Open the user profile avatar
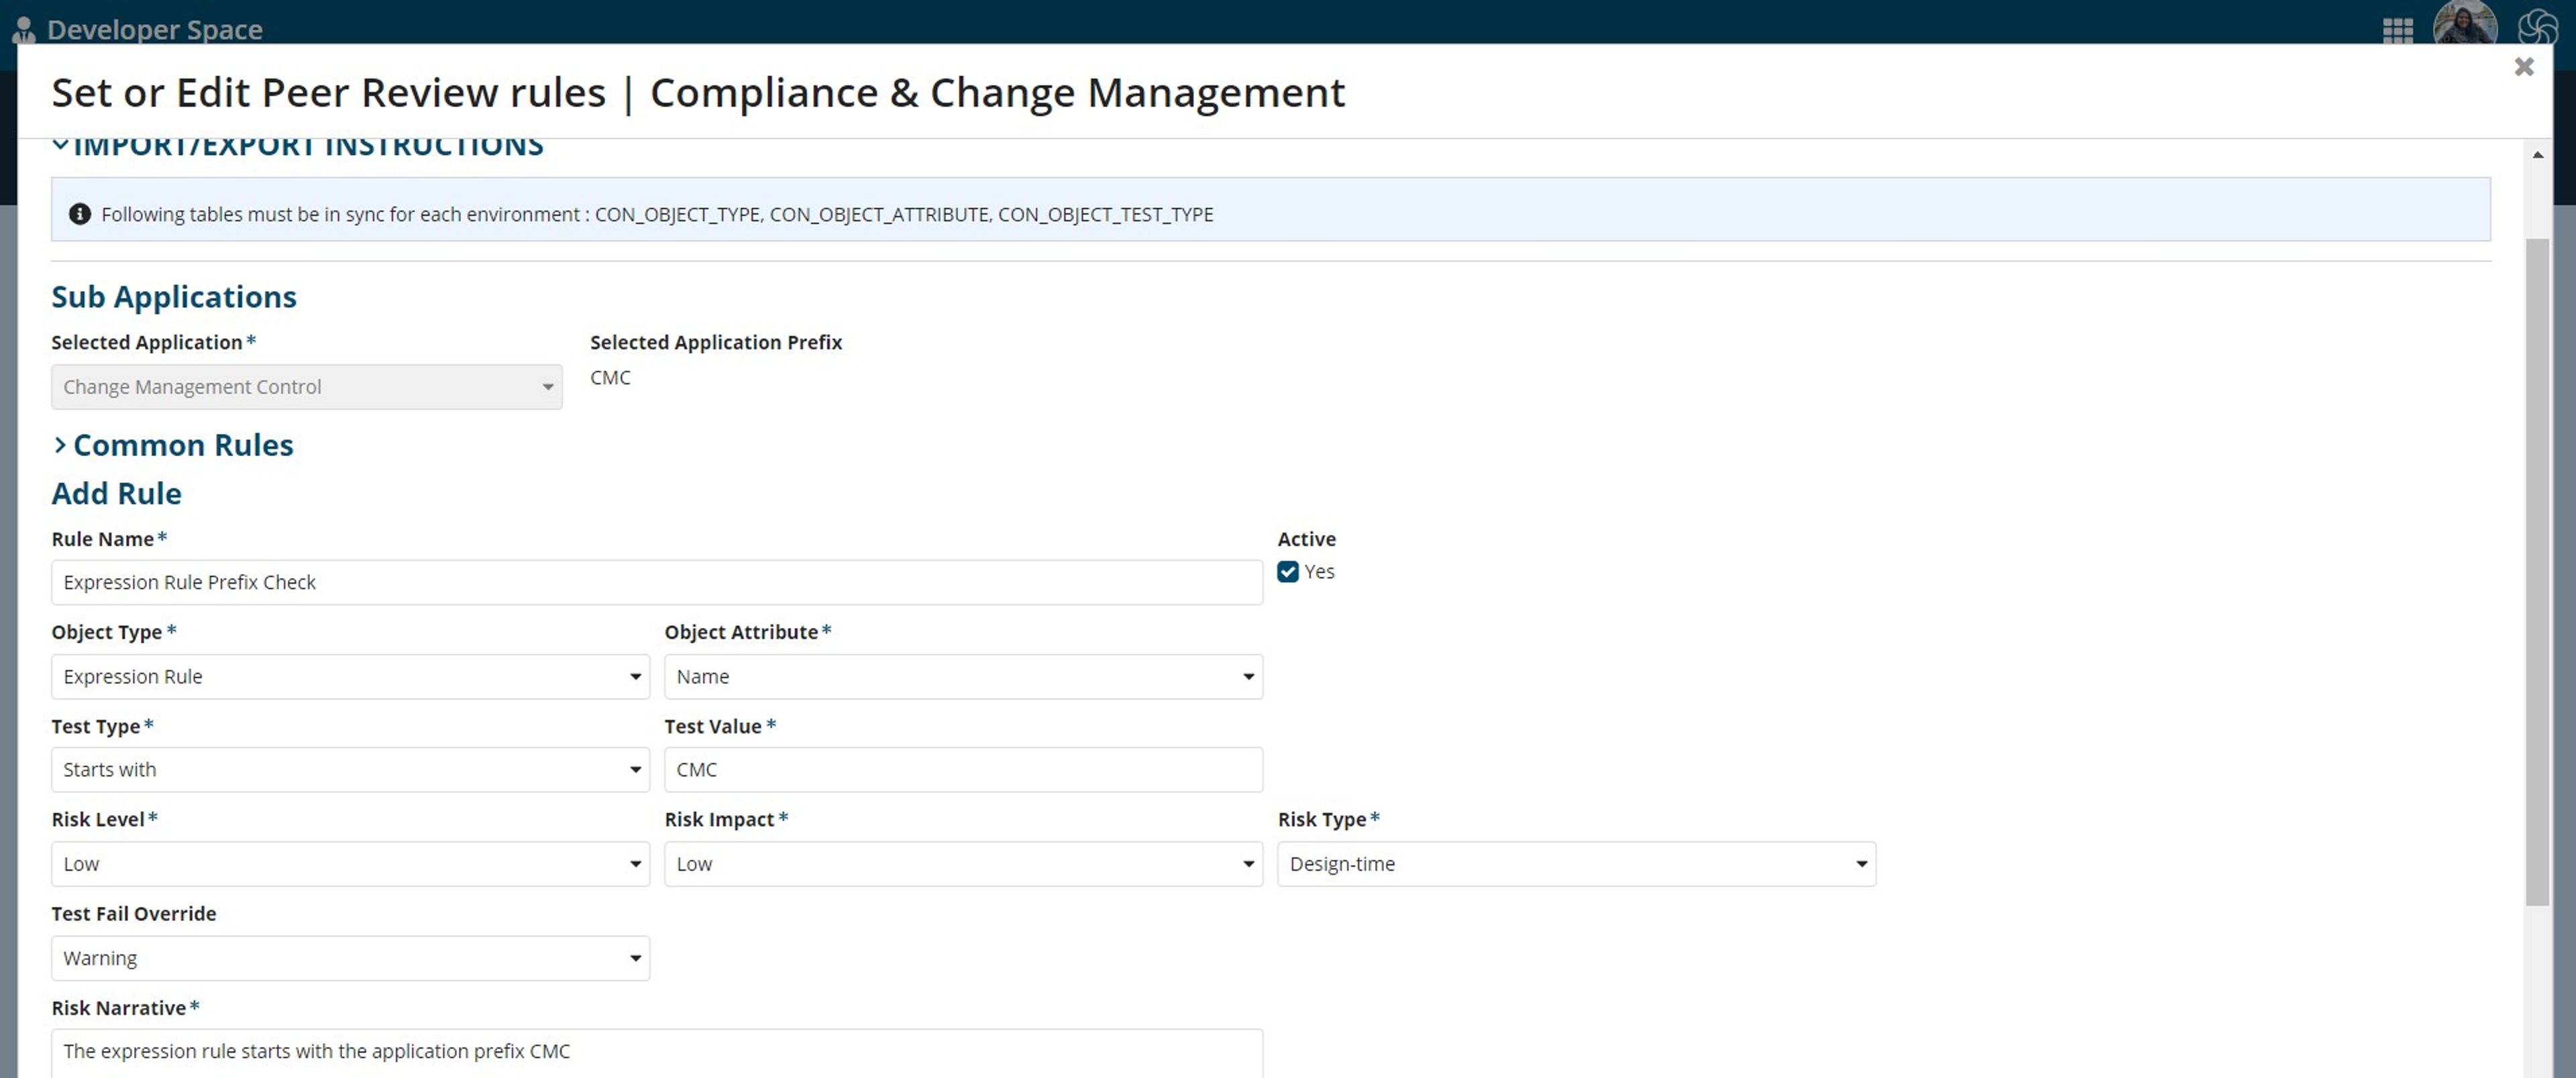The width and height of the screenshot is (2576, 1078). pyautogui.click(x=2464, y=22)
